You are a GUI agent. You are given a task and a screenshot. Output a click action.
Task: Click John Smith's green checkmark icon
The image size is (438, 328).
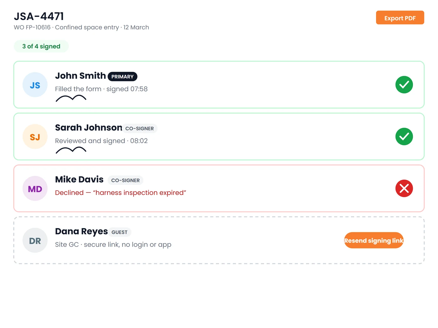coord(404,85)
